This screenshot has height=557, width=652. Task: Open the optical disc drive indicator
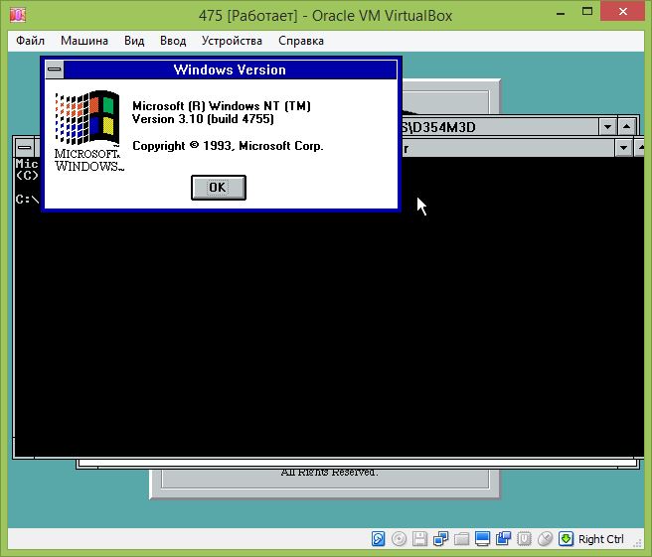[399, 539]
